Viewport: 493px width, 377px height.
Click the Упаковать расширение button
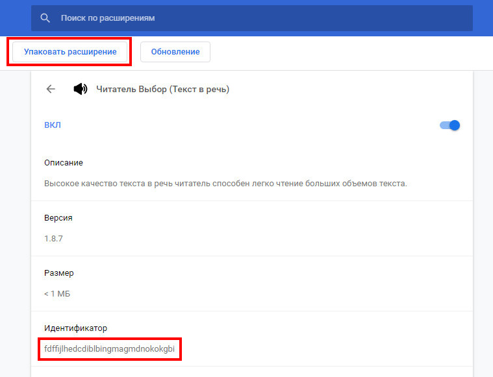[70, 52]
